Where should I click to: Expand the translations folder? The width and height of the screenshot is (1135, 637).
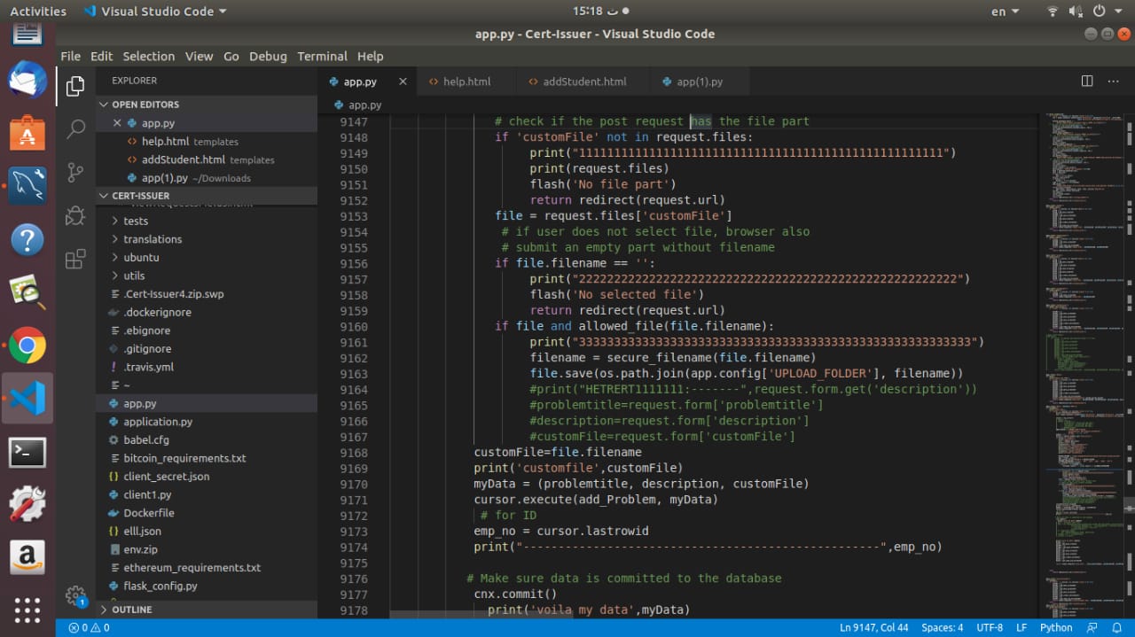pyautogui.click(x=206, y=239)
